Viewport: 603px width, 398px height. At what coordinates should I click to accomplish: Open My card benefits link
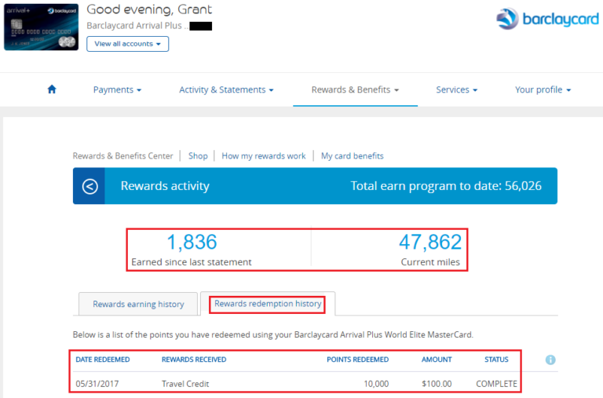(353, 155)
